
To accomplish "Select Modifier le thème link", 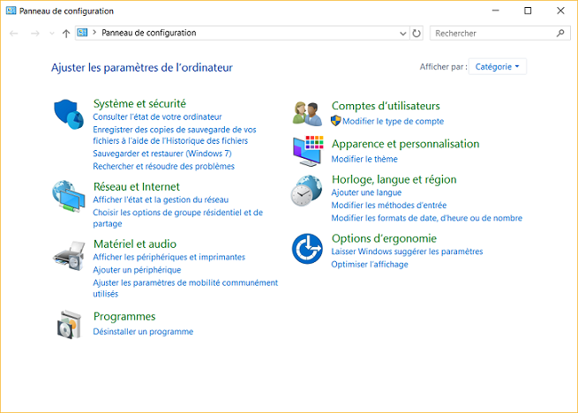I will point(364,160).
